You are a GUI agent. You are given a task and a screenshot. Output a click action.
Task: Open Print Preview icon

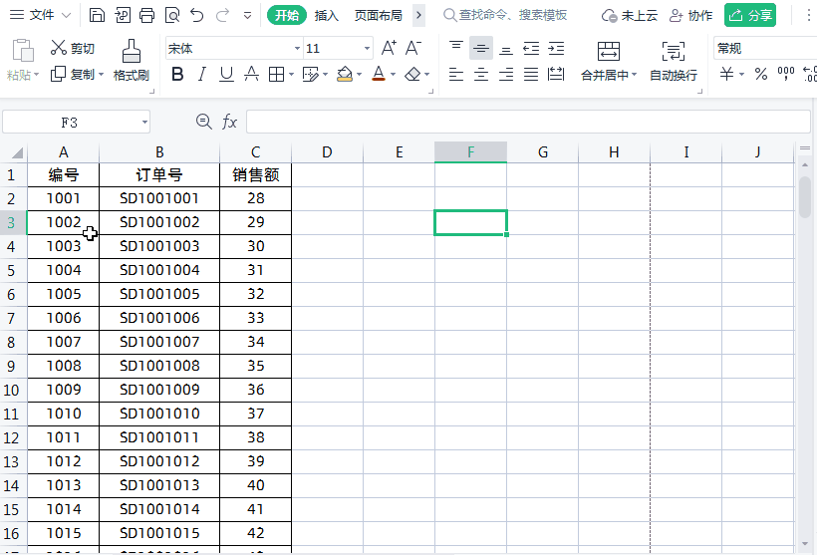pos(172,15)
